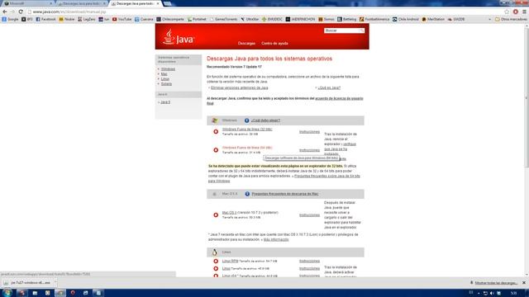Screen dimensions: 529x297
Task: Click the browser forward arrow
Action: tap(12, 12)
